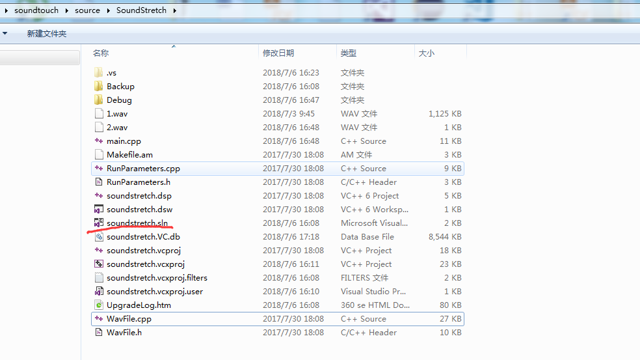Go to SoundStretch in the address bar
Viewport: 640px width, 360px height.
141,10
